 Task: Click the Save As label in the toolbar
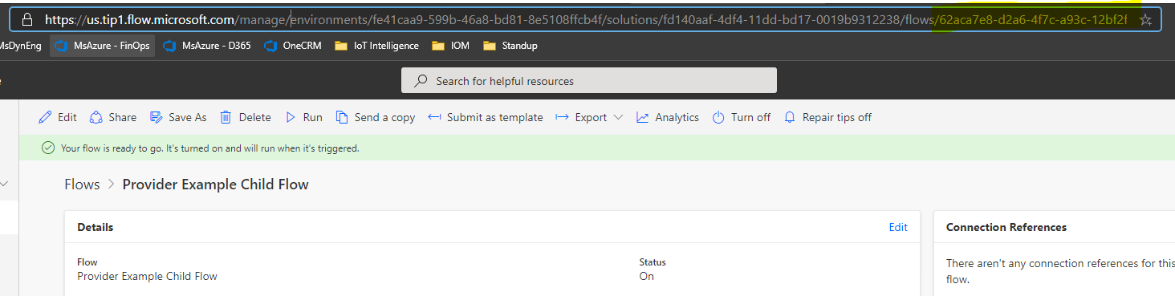188,117
